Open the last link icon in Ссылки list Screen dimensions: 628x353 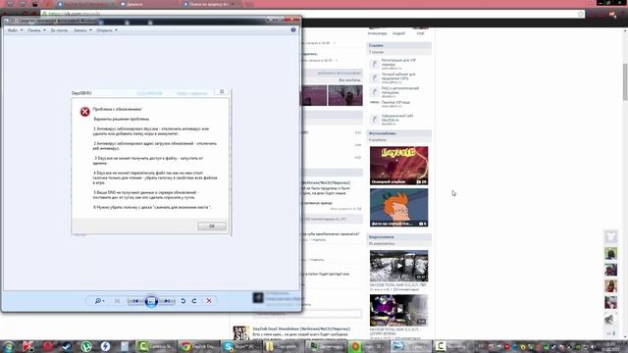374,120
